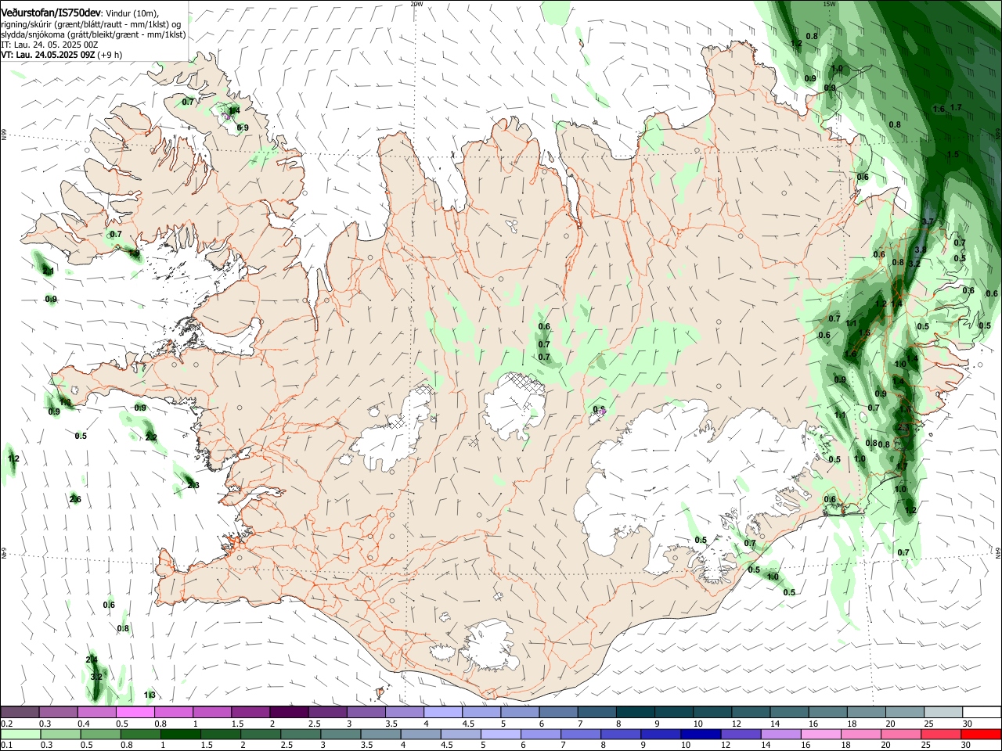Select the lavender rain swatch labeled 5

click(x=500, y=735)
